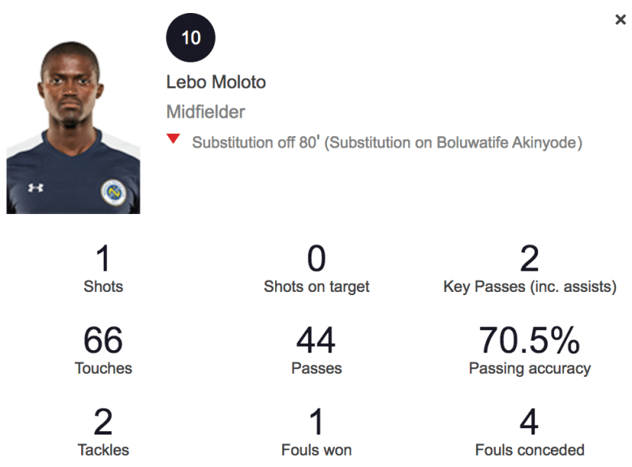Viewport: 632px width, 467px height.
Task: Click the Shots stat value
Action: tap(103, 259)
